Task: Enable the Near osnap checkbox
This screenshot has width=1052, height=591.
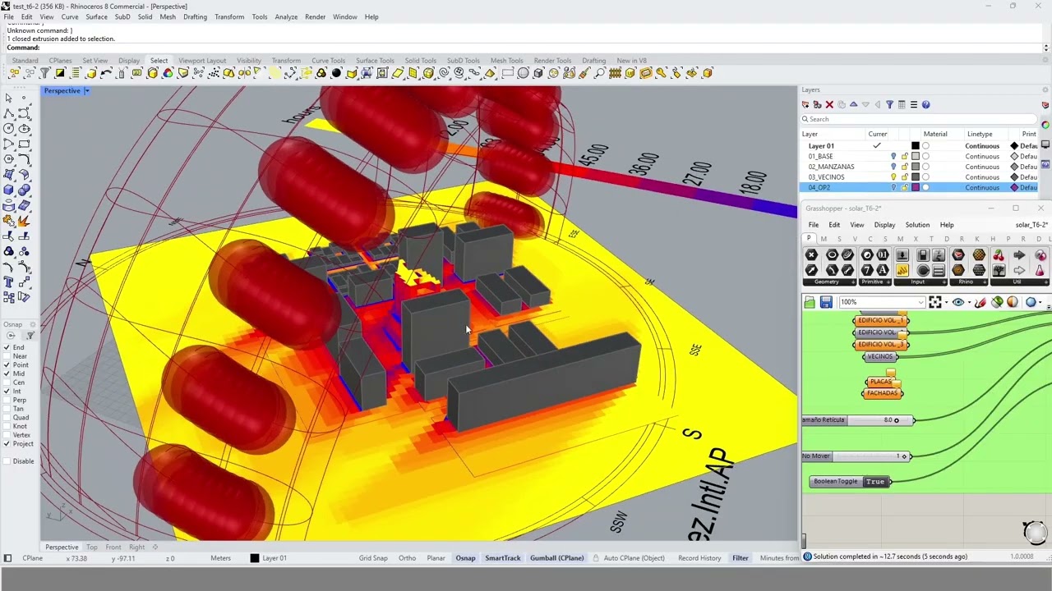Action: (7, 356)
